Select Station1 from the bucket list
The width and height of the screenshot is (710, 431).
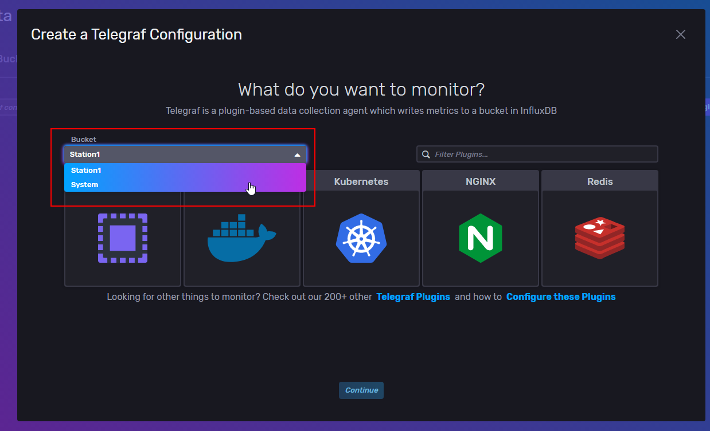click(185, 171)
